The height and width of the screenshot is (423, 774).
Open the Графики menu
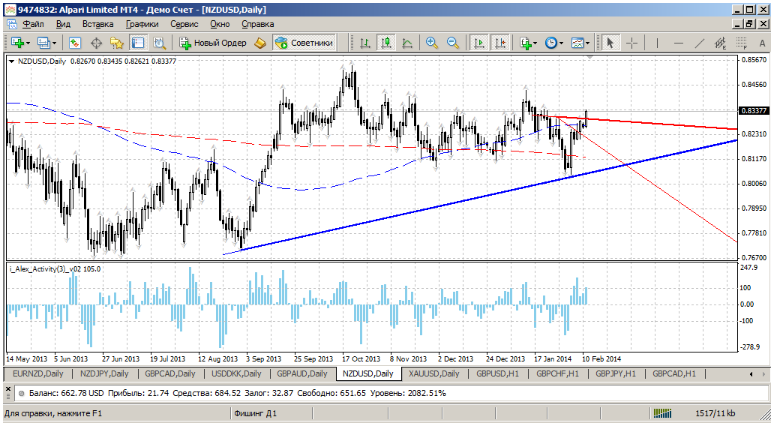click(x=142, y=24)
